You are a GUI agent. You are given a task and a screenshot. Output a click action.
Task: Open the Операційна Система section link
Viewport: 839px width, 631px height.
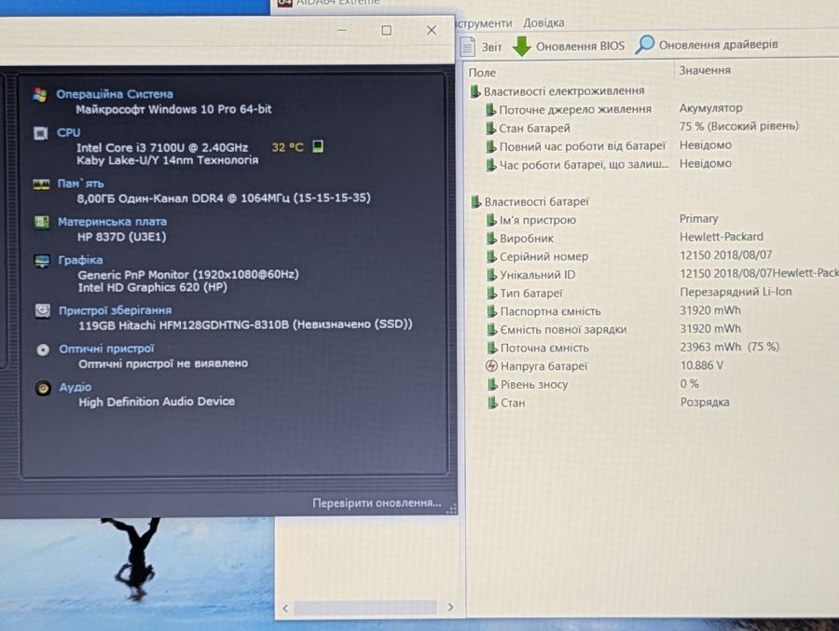[x=115, y=94]
